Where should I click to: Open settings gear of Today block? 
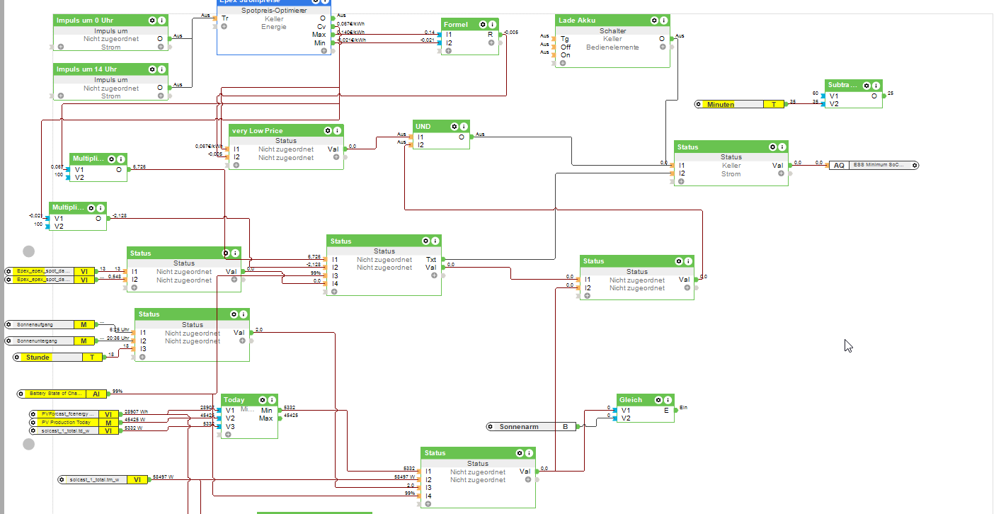pyautogui.click(x=262, y=400)
